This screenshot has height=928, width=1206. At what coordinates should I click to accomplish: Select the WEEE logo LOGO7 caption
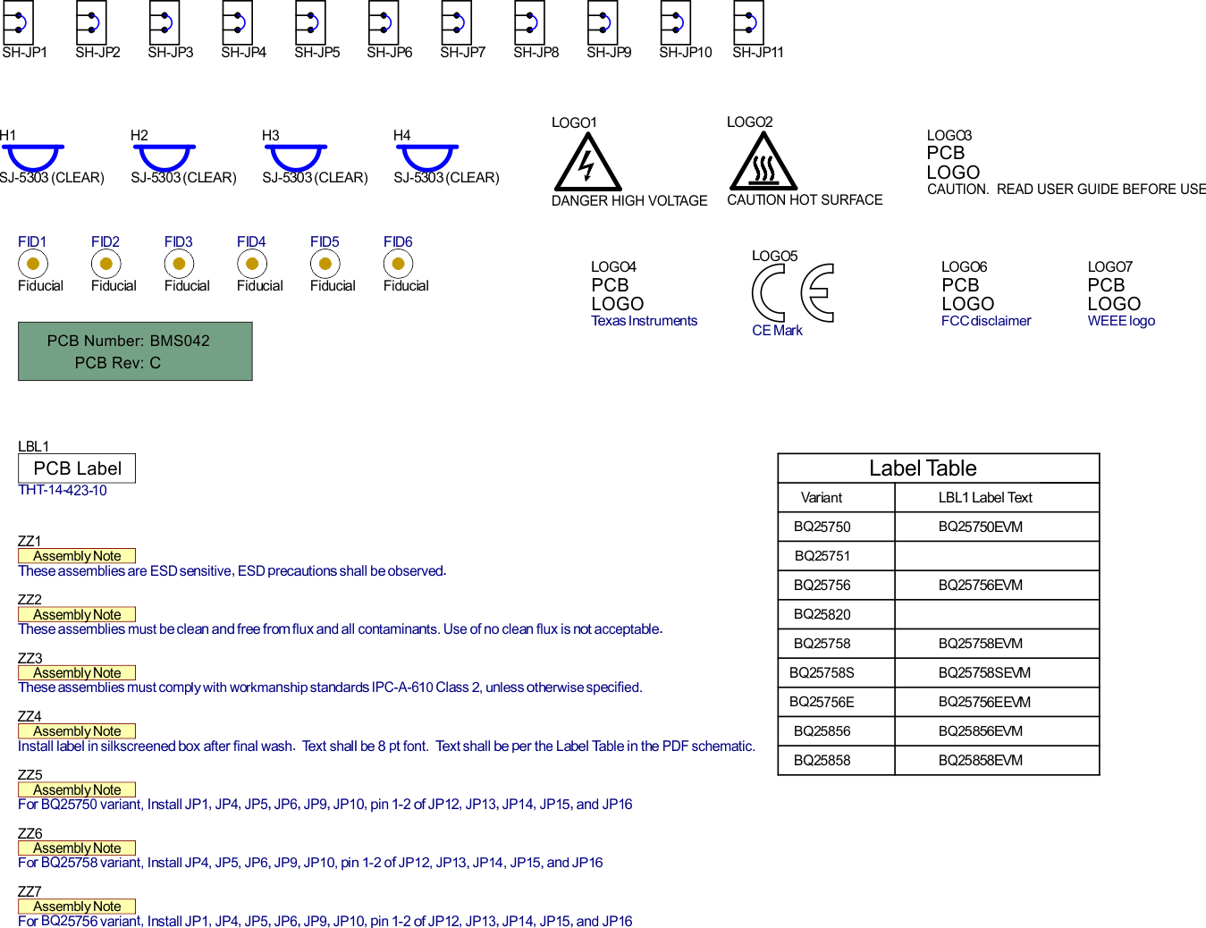pos(1121,321)
